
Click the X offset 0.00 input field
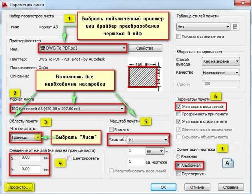(x=30, y=158)
